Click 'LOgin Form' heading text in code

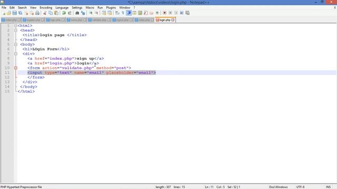point(45,49)
